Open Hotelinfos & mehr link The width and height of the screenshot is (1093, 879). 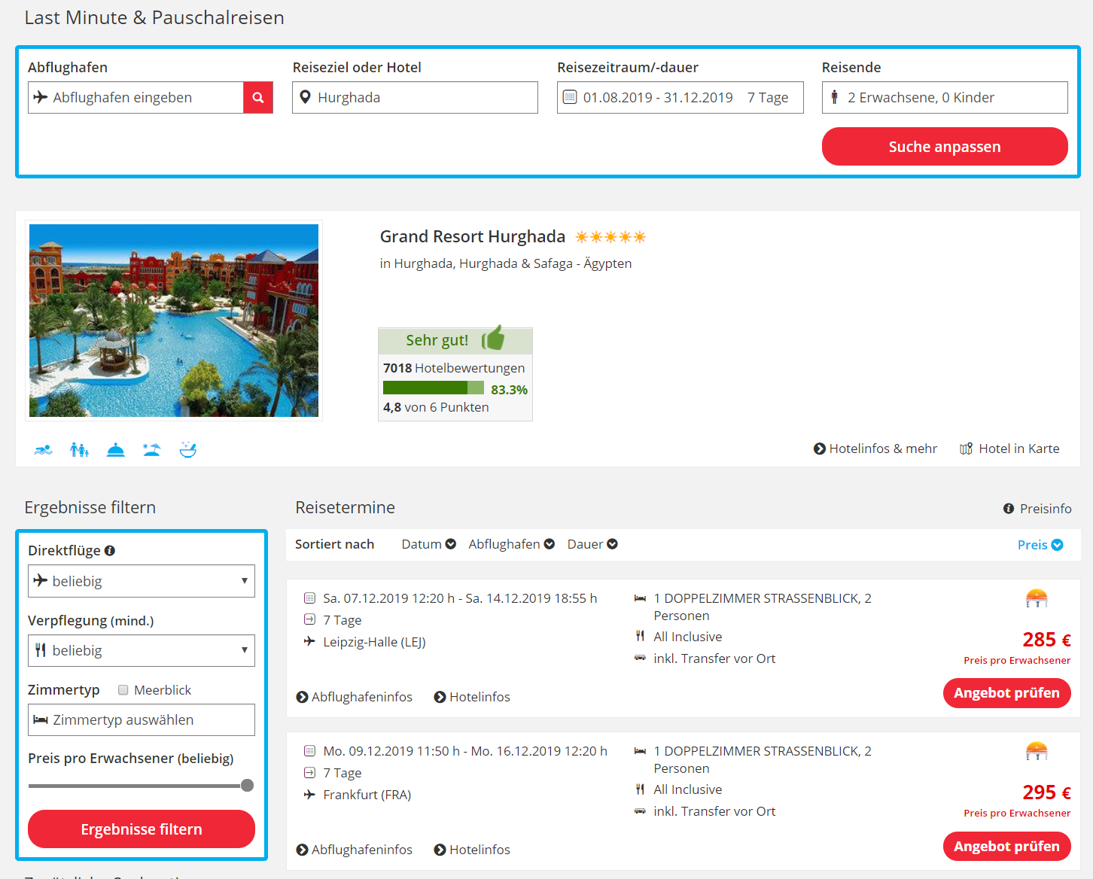[x=875, y=449]
